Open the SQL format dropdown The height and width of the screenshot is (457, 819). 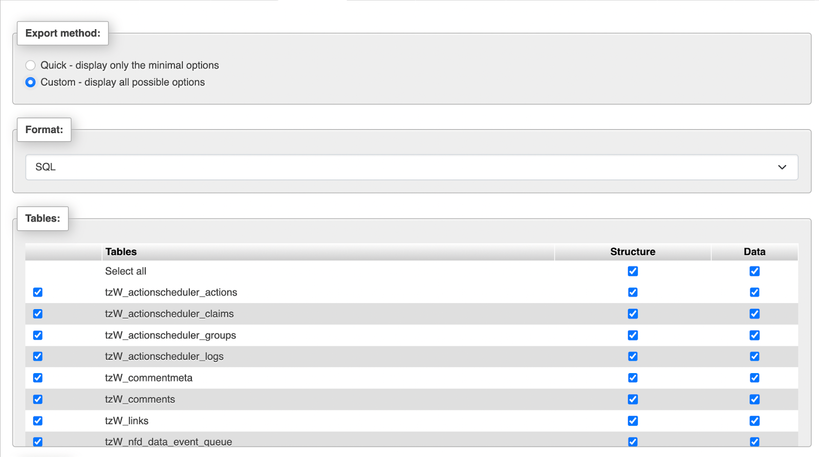[x=412, y=167]
